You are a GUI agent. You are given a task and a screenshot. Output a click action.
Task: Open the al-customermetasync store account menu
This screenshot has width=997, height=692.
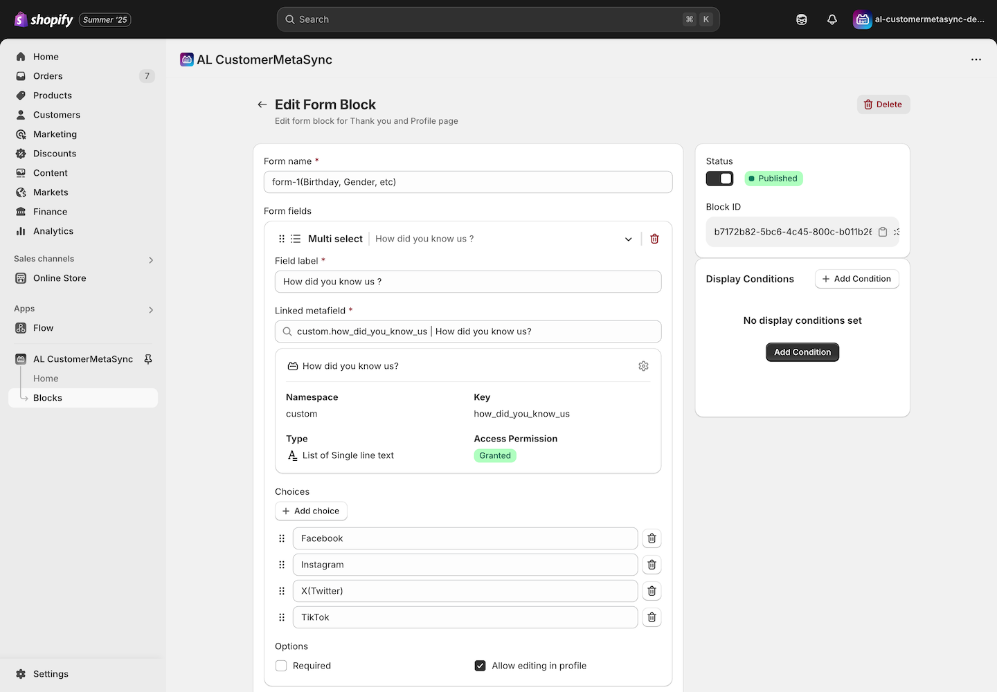[x=919, y=19]
